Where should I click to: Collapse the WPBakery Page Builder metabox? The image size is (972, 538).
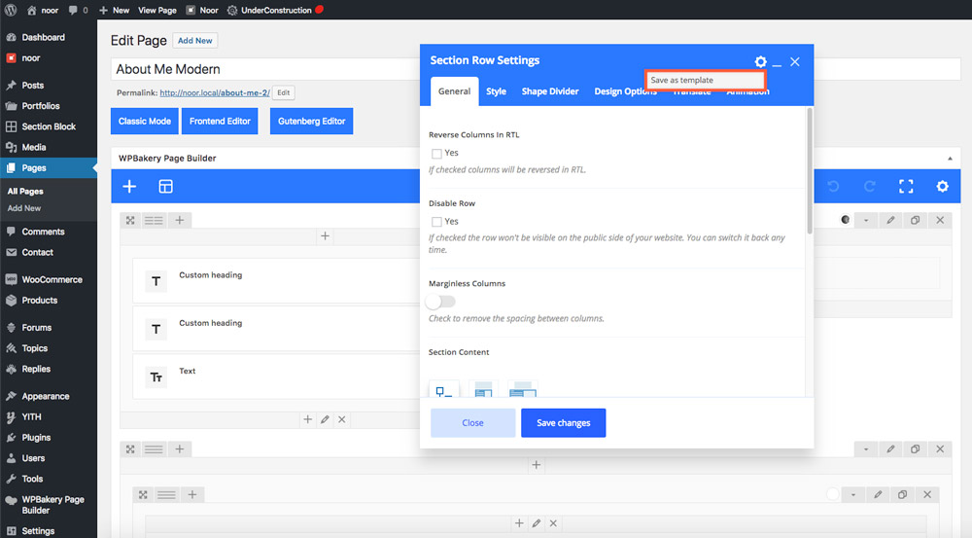950,159
